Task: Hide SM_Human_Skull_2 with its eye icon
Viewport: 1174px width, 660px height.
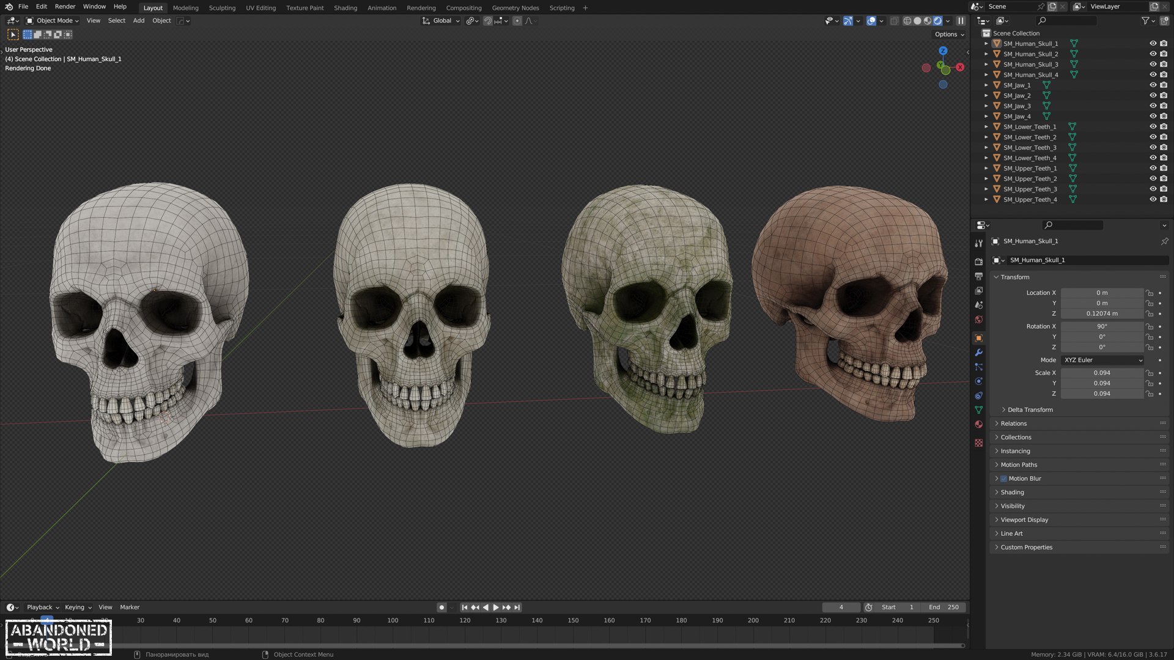Action: 1153,54
